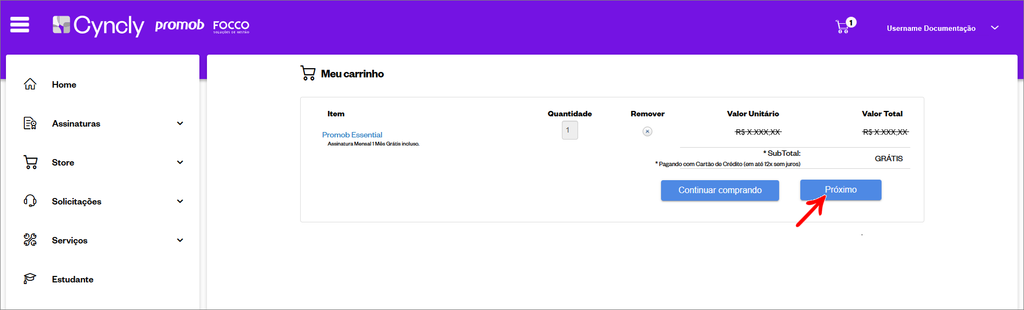
Task: Click the GRÁTIS subtotal value
Action: (x=889, y=159)
